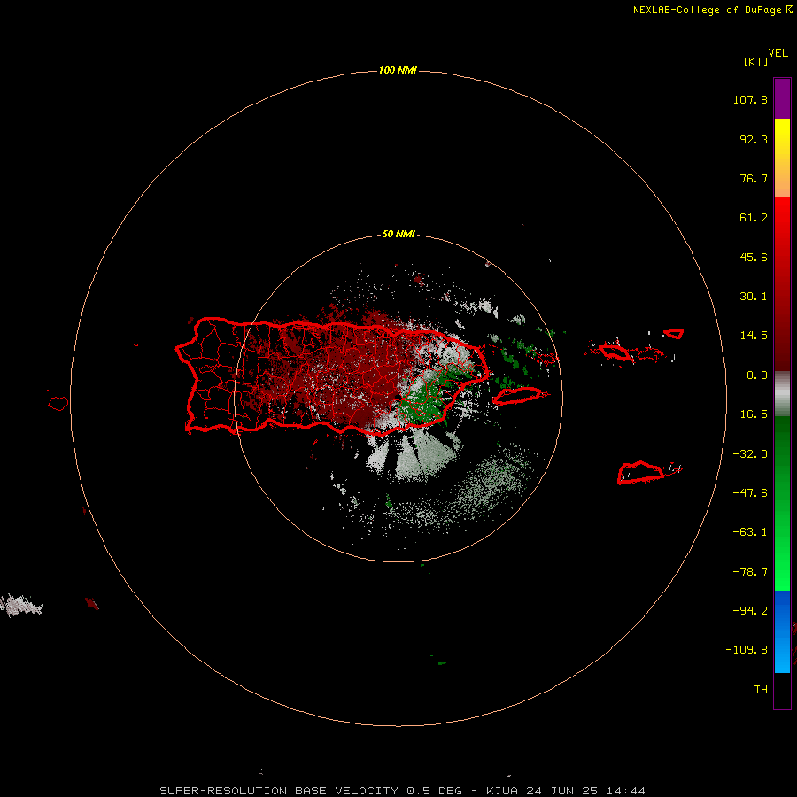Click the St. Croix island outline in the southeast
797x797 pixels.
(641, 472)
